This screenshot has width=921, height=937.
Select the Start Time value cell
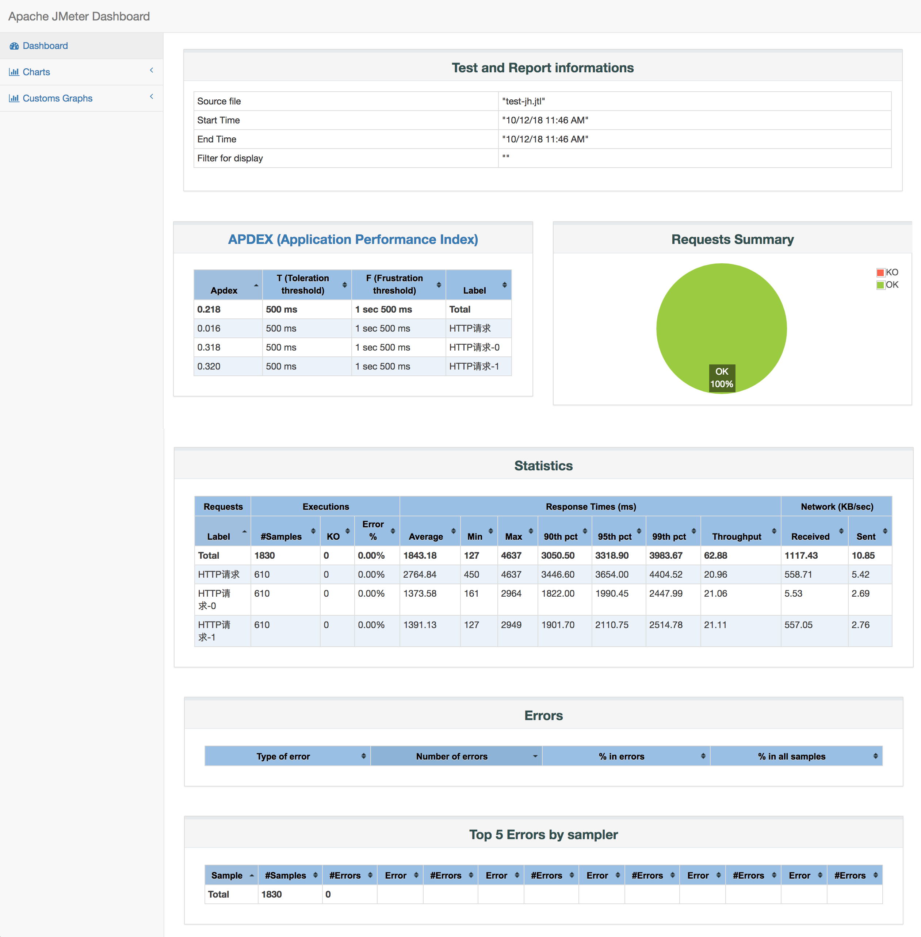click(695, 121)
